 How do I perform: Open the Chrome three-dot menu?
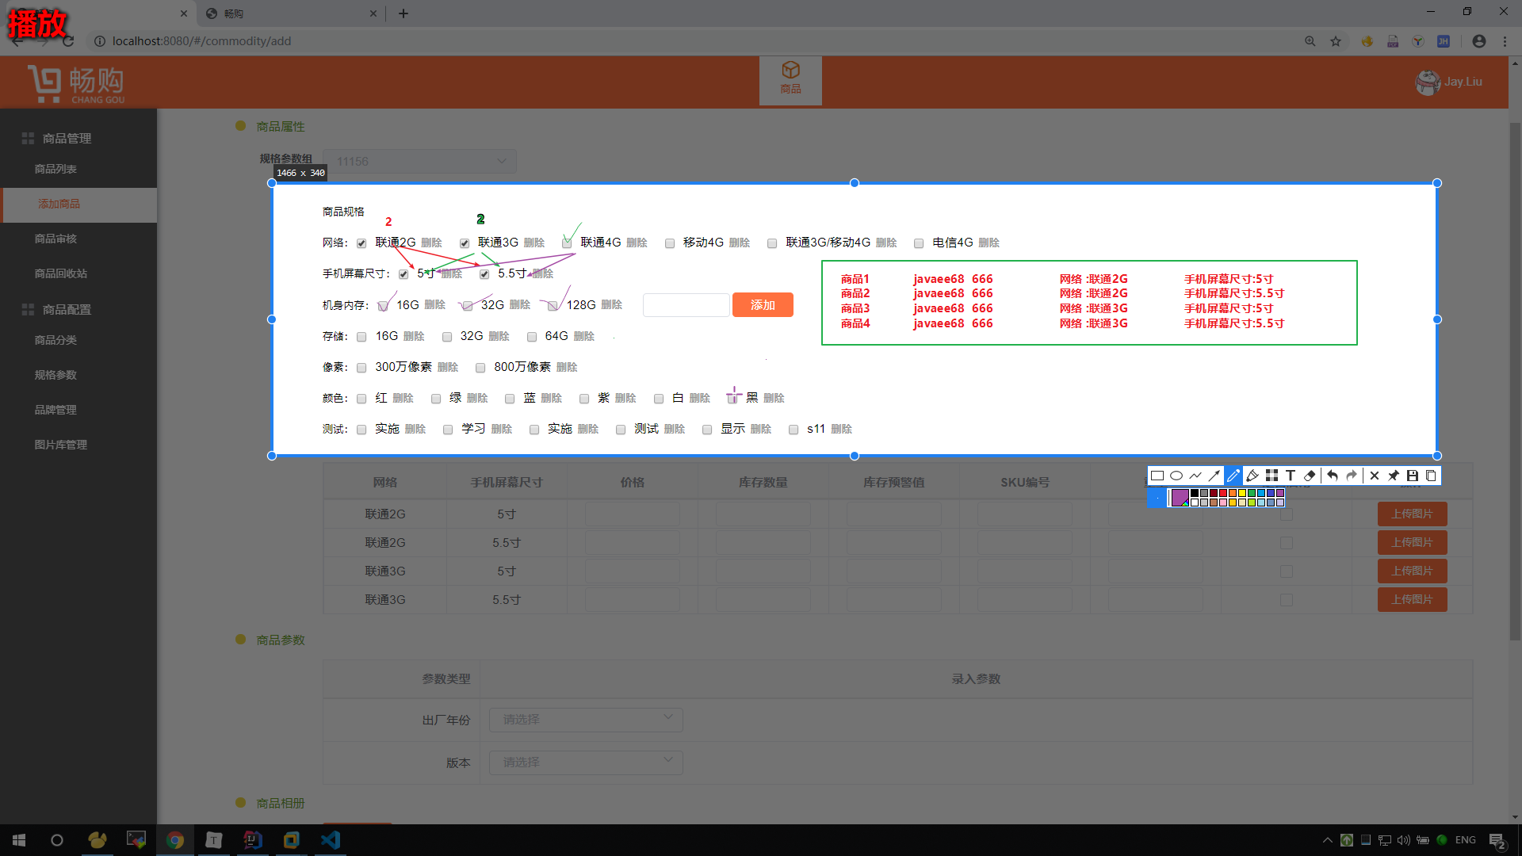click(x=1505, y=41)
